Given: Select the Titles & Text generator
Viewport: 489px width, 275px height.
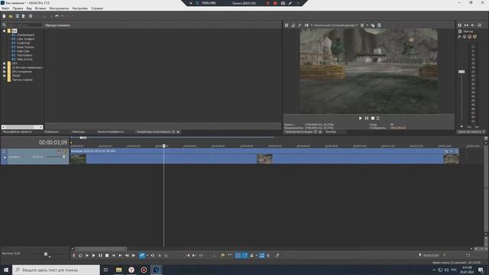Looking at the screenshot, I should (x=24, y=60).
